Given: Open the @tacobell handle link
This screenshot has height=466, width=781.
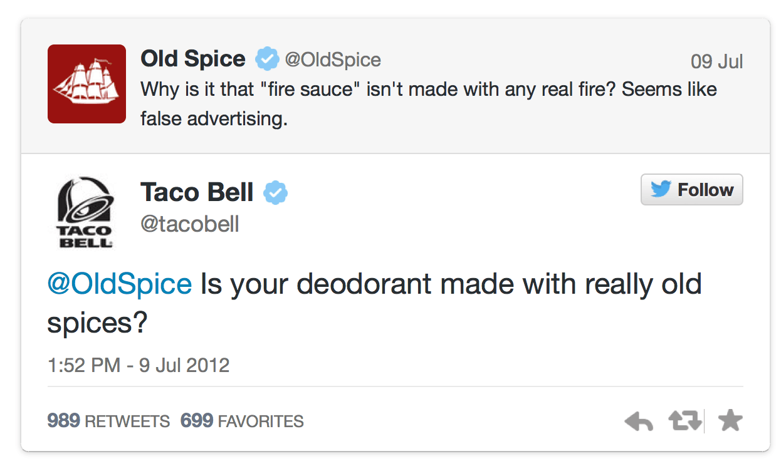Looking at the screenshot, I should pyautogui.click(x=190, y=224).
